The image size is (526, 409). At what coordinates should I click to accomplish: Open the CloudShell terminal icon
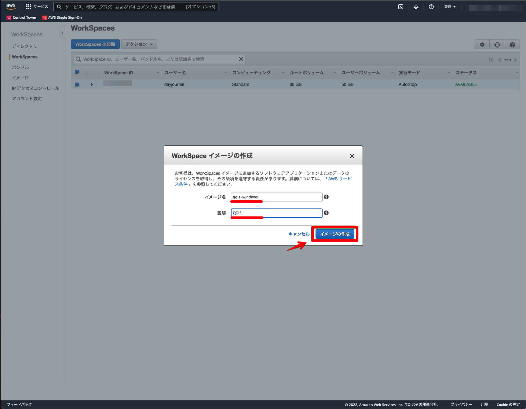tap(401, 7)
